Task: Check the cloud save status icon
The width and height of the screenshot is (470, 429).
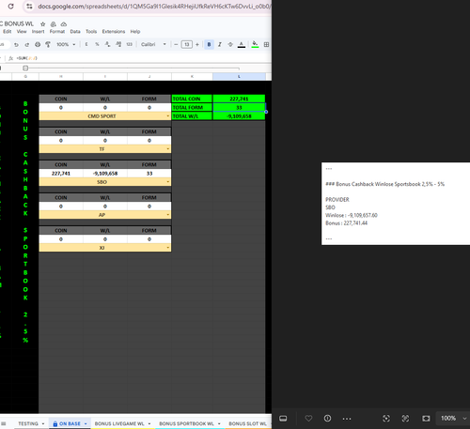Action: click(x=64, y=24)
